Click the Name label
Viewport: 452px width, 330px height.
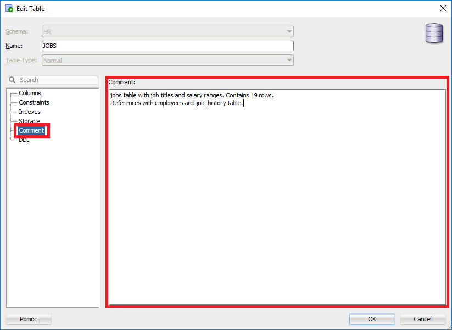pos(13,46)
